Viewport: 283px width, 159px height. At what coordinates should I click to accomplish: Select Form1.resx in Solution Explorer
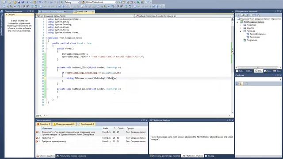point(255,37)
